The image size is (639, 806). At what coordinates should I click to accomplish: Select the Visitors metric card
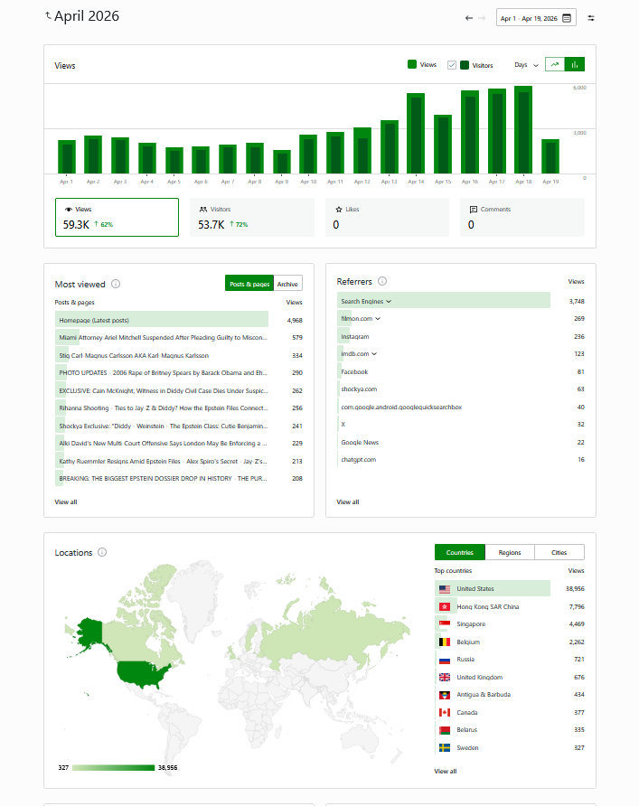pos(252,218)
